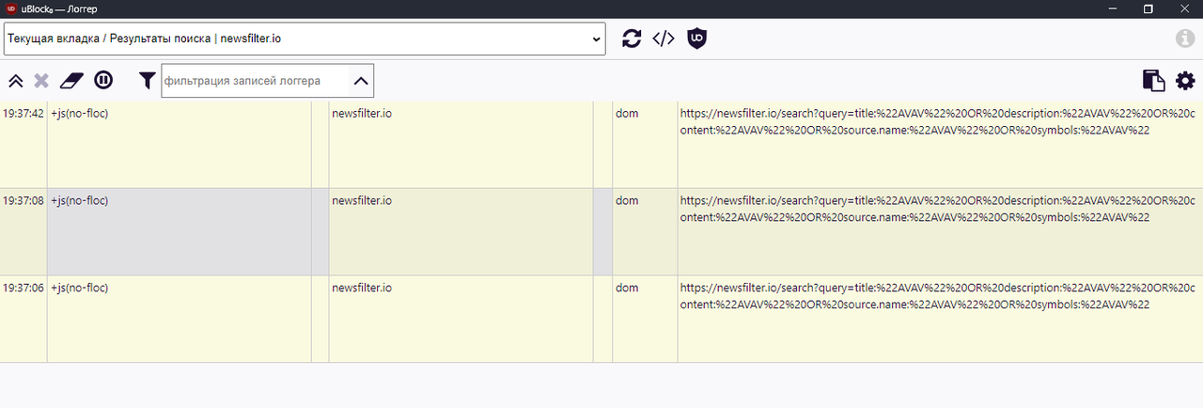Viewport: 1203px width, 408px height.
Task: Click +js(no-floc) filter in the 19:37:42 row
Action: coord(80,113)
